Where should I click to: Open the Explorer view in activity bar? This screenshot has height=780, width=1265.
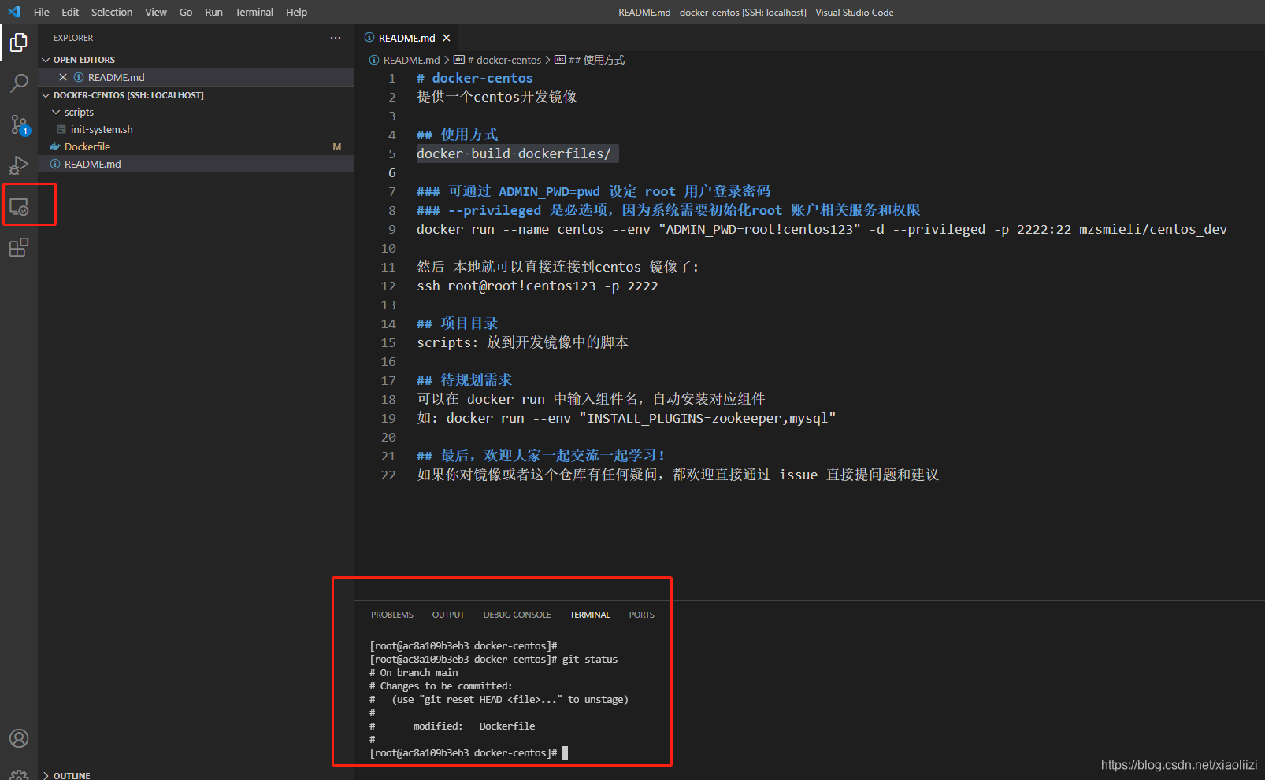[x=19, y=43]
